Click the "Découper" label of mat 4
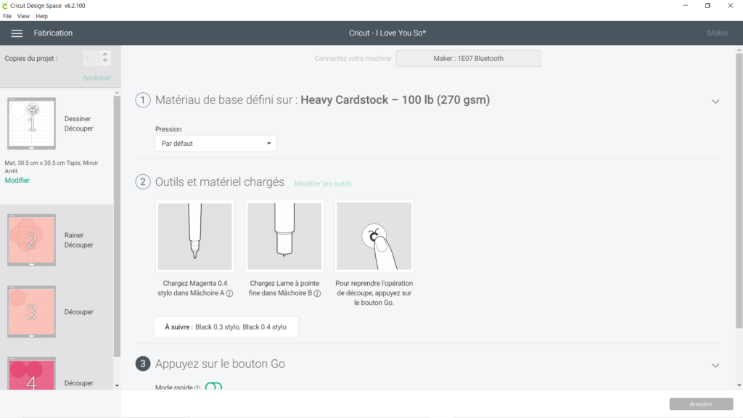Screen dimensions: 743x418 click(x=78, y=383)
